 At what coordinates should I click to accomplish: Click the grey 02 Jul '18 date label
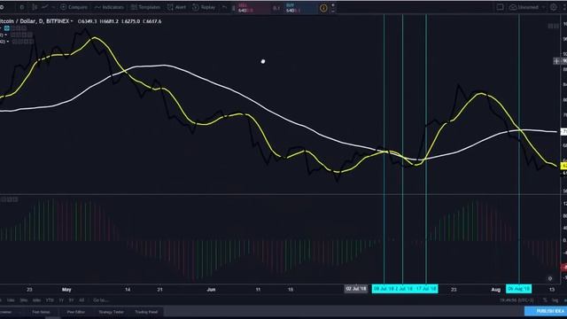coord(356,289)
